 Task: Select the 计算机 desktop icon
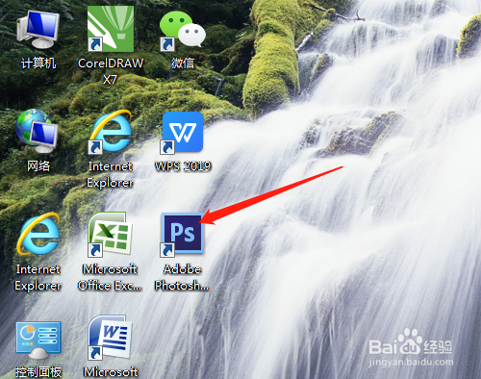tap(38, 30)
